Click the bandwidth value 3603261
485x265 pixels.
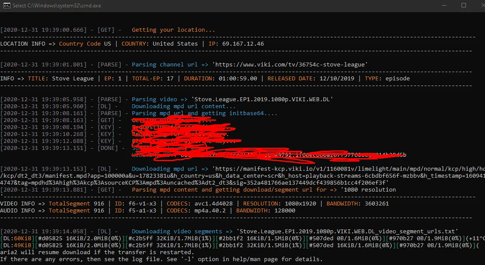377,203
